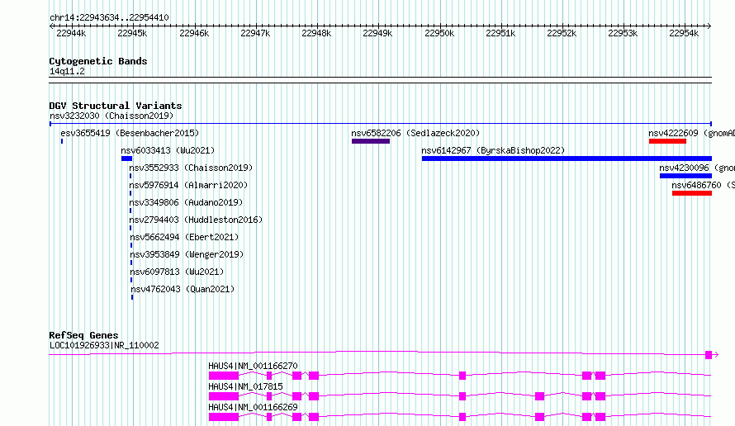Viewport: 735px width, 426px height.
Task: Click the 22946k ruler tick label
Action: [x=194, y=33]
